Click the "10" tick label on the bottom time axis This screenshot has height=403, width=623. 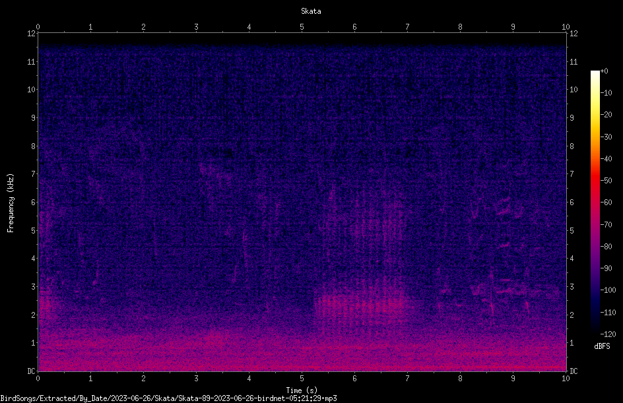[x=566, y=379]
